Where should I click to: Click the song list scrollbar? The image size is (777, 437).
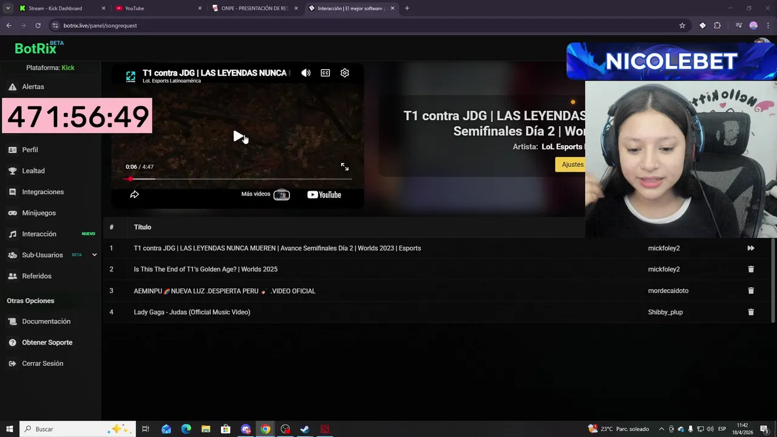(773, 280)
